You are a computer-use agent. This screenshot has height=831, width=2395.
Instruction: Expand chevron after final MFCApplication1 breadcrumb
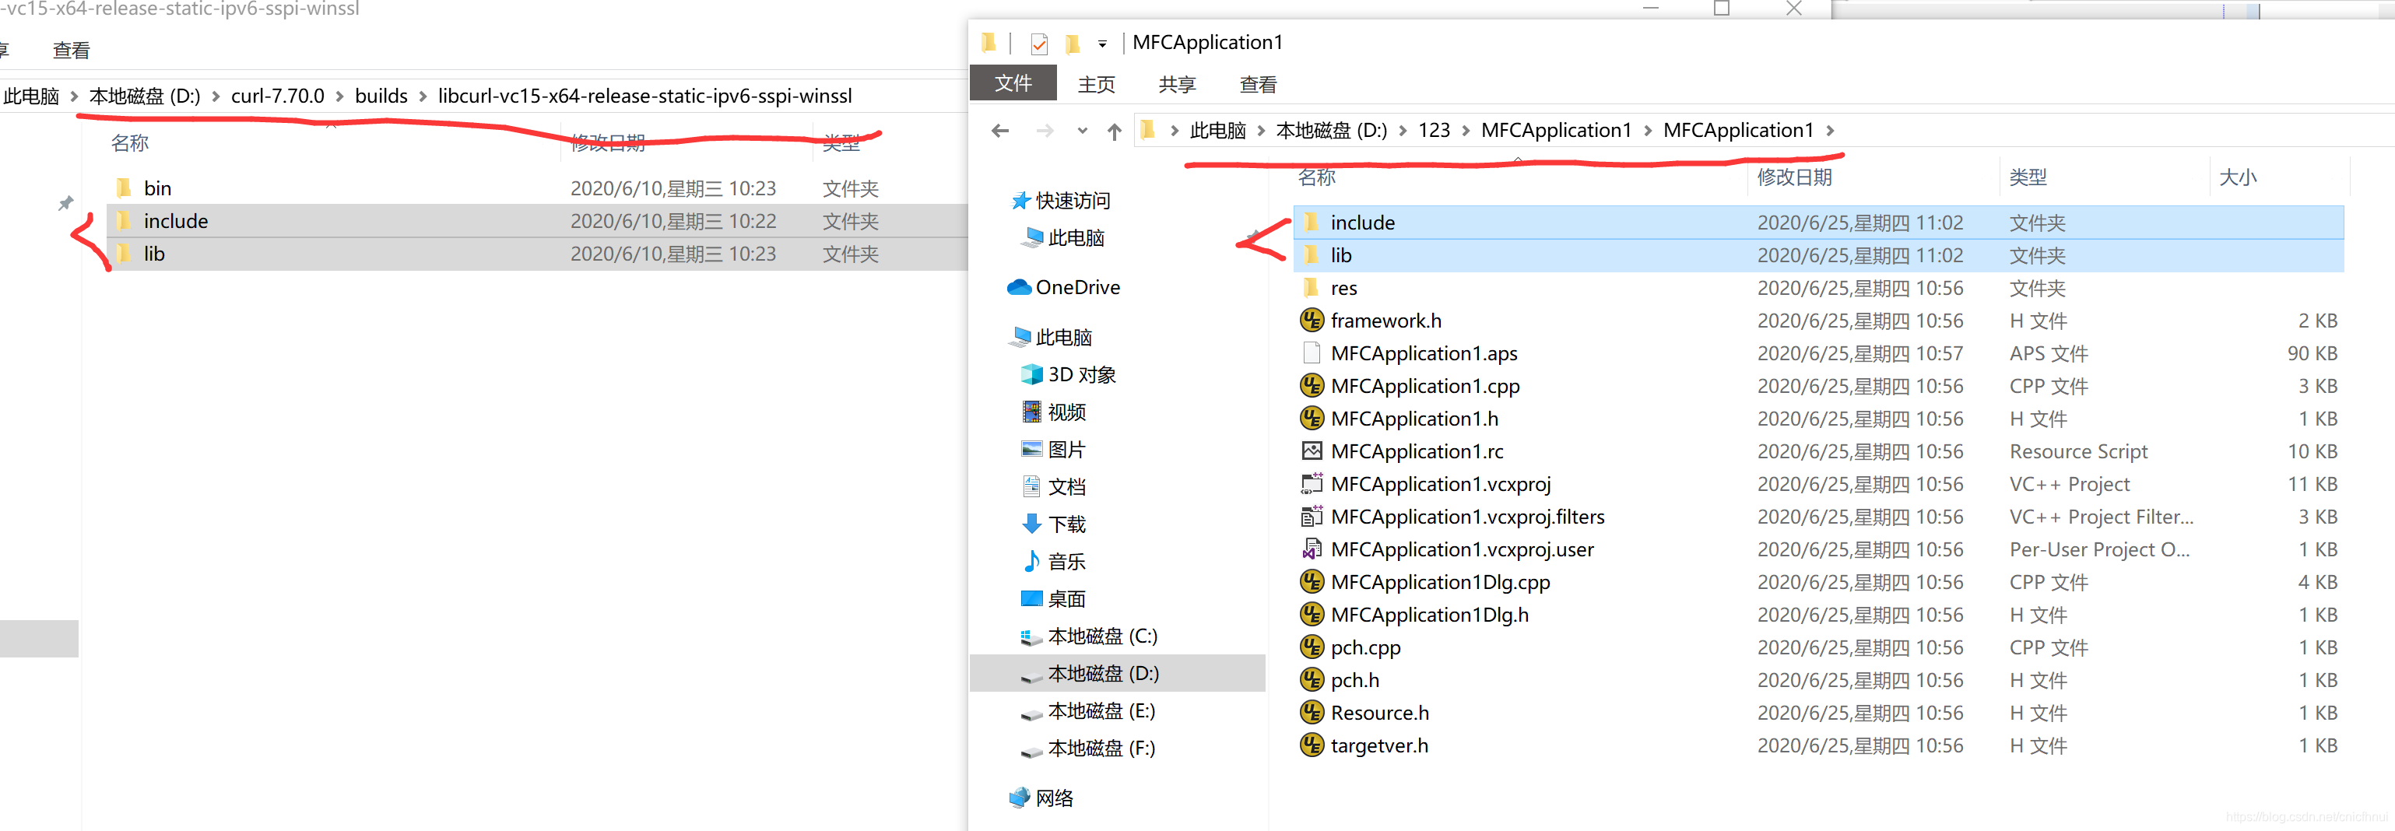(x=1830, y=130)
